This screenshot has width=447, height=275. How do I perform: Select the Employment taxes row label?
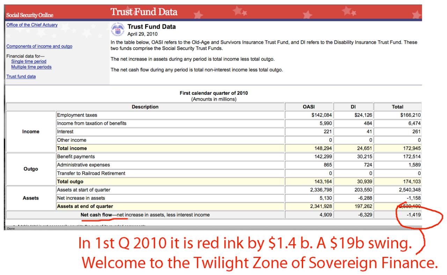coord(77,115)
